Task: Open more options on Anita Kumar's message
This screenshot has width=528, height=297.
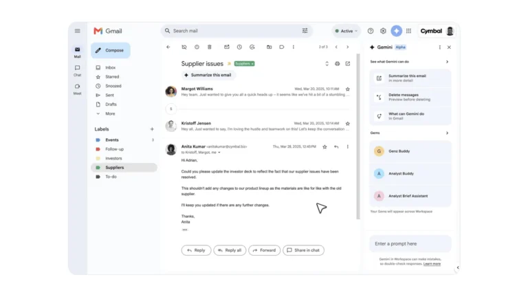Action: [x=347, y=147]
